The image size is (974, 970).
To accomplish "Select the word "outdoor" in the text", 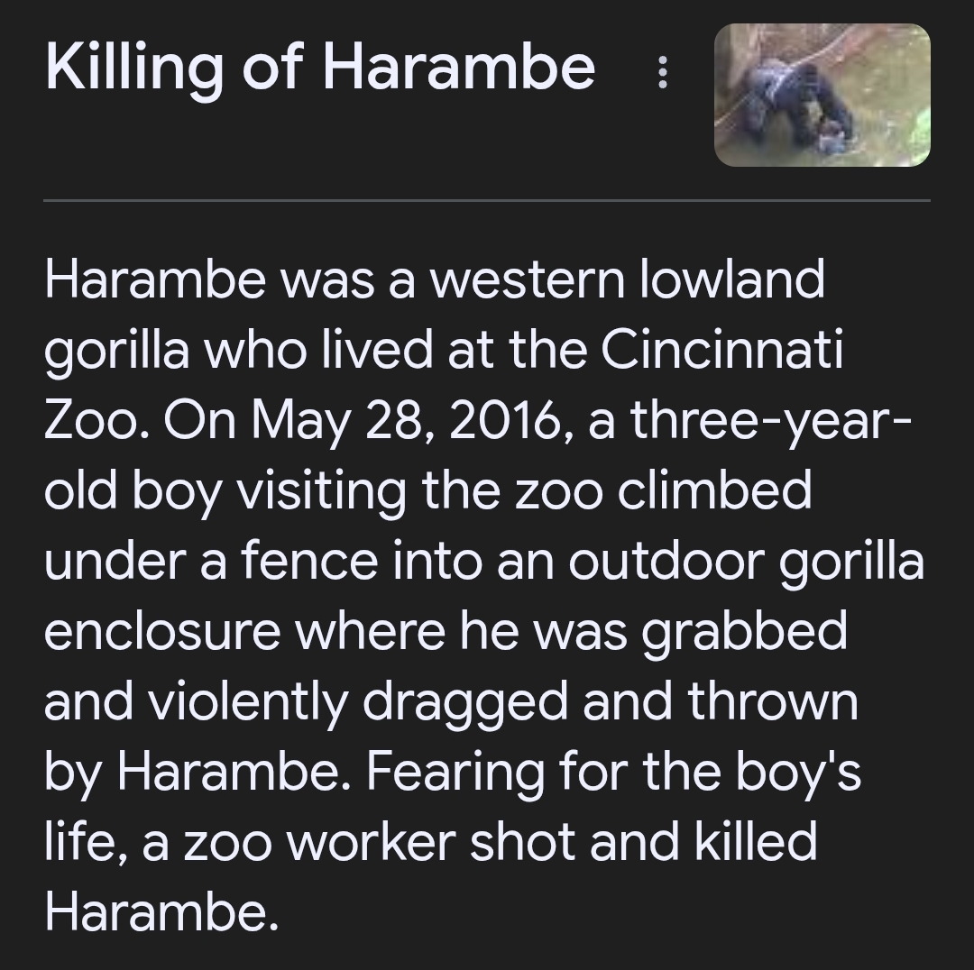I will (666, 561).
